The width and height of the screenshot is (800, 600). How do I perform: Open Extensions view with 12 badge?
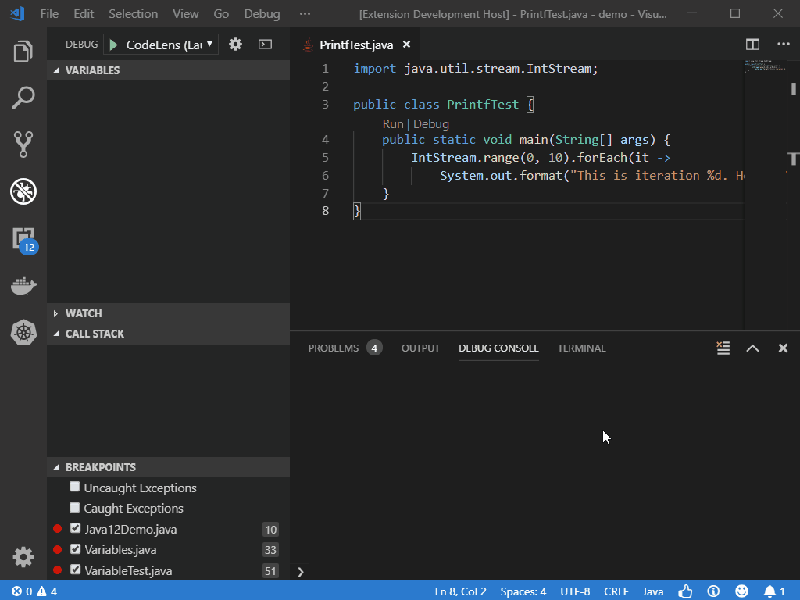click(x=24, y=240)
